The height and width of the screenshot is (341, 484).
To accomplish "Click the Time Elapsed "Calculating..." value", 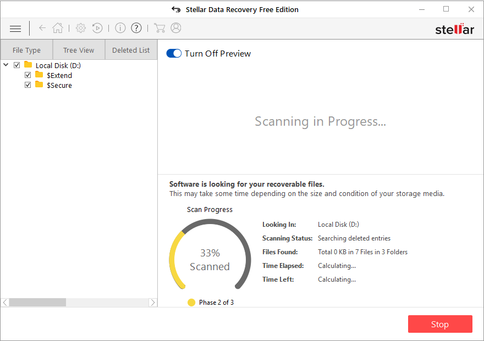I will click(x=337, y=266).
